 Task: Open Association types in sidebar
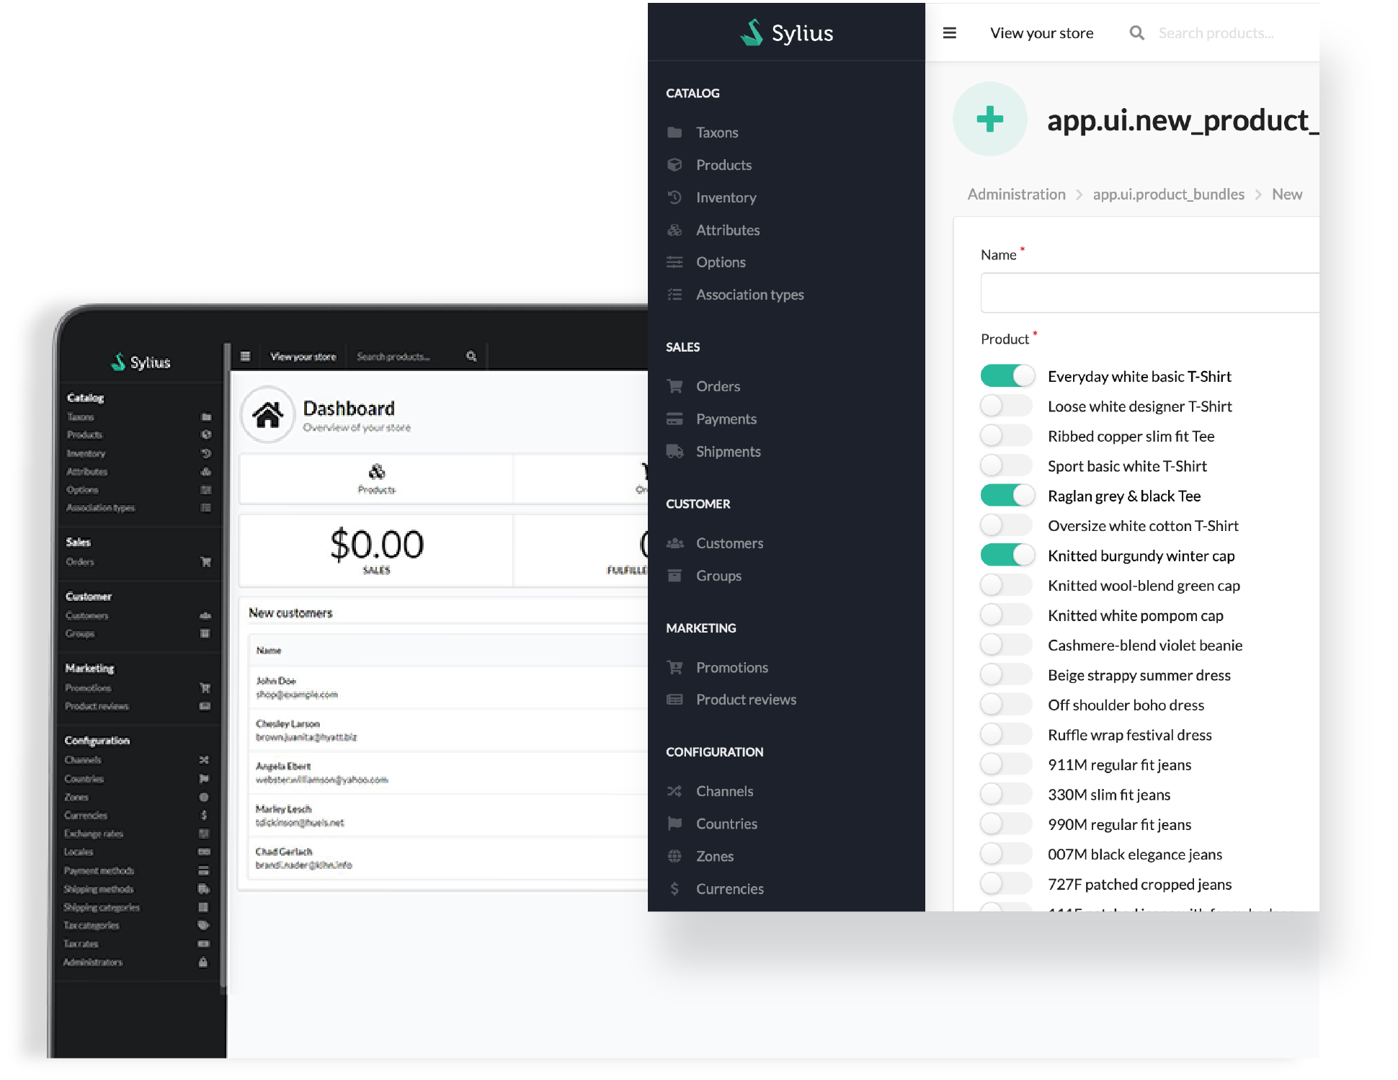(749, 295)
